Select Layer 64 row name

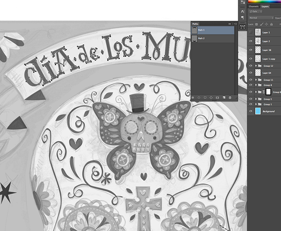tap(267, 73)
